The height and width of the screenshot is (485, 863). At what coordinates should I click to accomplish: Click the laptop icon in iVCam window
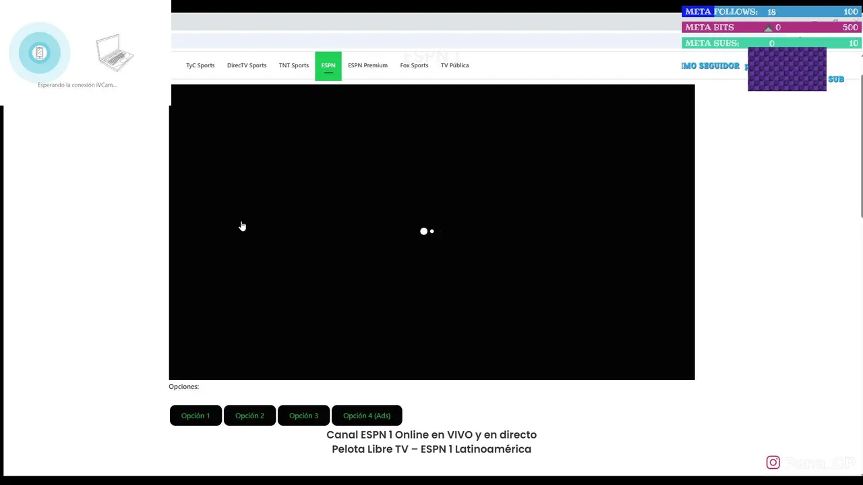coord(115,53)
